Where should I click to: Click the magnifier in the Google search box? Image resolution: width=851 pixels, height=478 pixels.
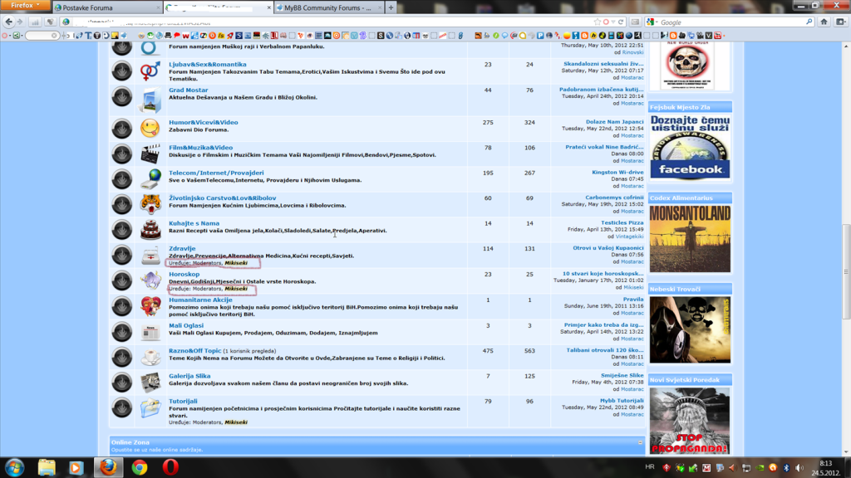point(809,22)
